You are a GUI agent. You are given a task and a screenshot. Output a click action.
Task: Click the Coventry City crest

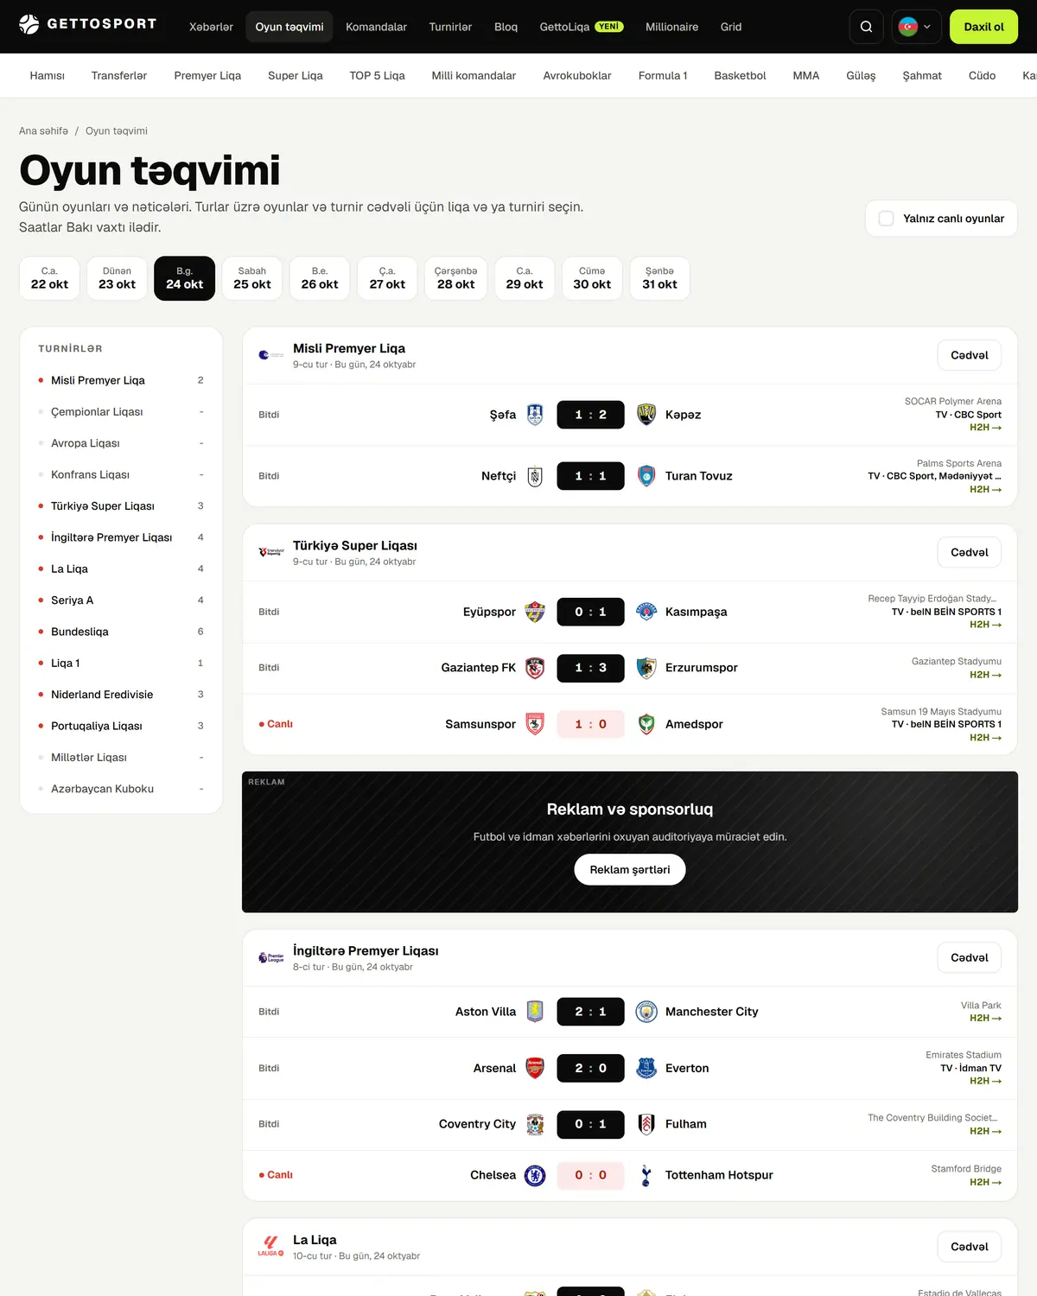(535, 1124)
